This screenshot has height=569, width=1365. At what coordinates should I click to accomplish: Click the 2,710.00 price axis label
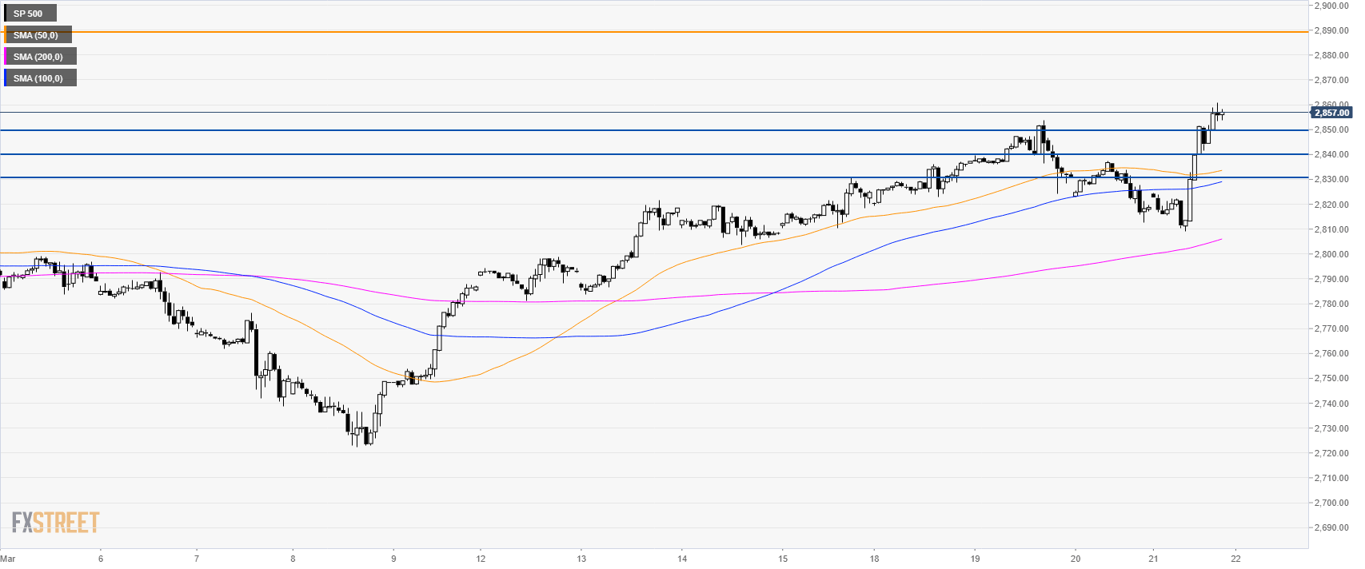pyautogui.click(x=1331, y=478)
